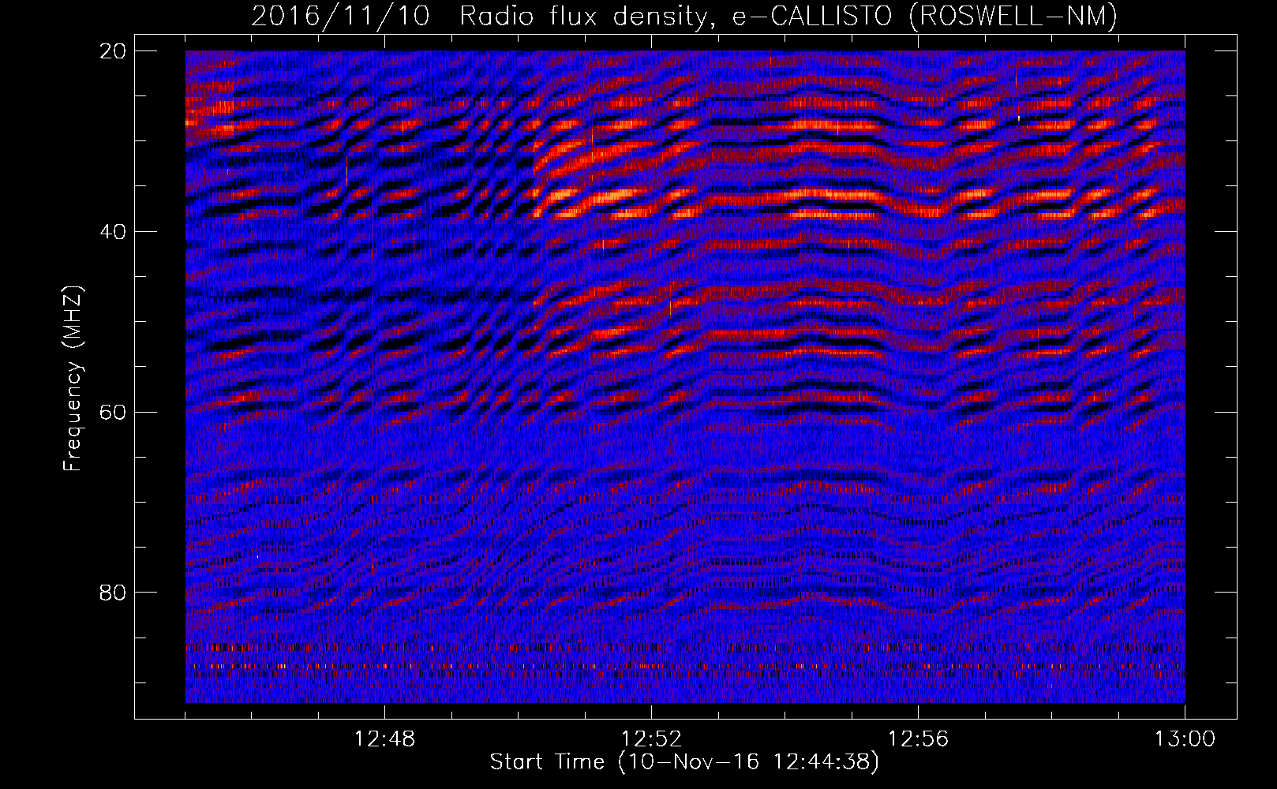Image resolution: width=1277 pixels, height=789 pixels.
Task: Click the frequency label 20
Action: pyautogui.click(x=114, y=51)
